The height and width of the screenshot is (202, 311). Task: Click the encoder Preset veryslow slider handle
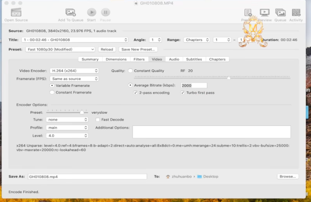[x=82, y=113]
